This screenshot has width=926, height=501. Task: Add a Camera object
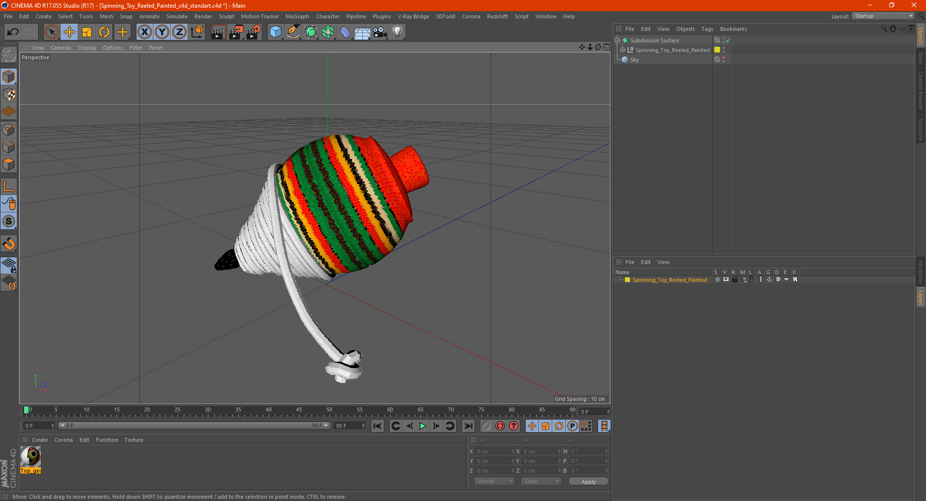(380, 32)
